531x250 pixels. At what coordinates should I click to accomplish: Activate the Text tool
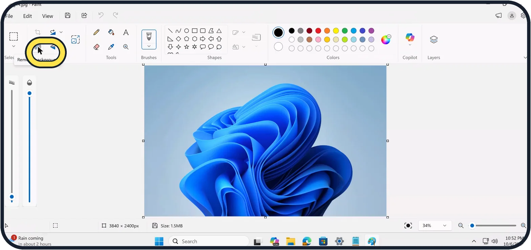pos(126,32)
